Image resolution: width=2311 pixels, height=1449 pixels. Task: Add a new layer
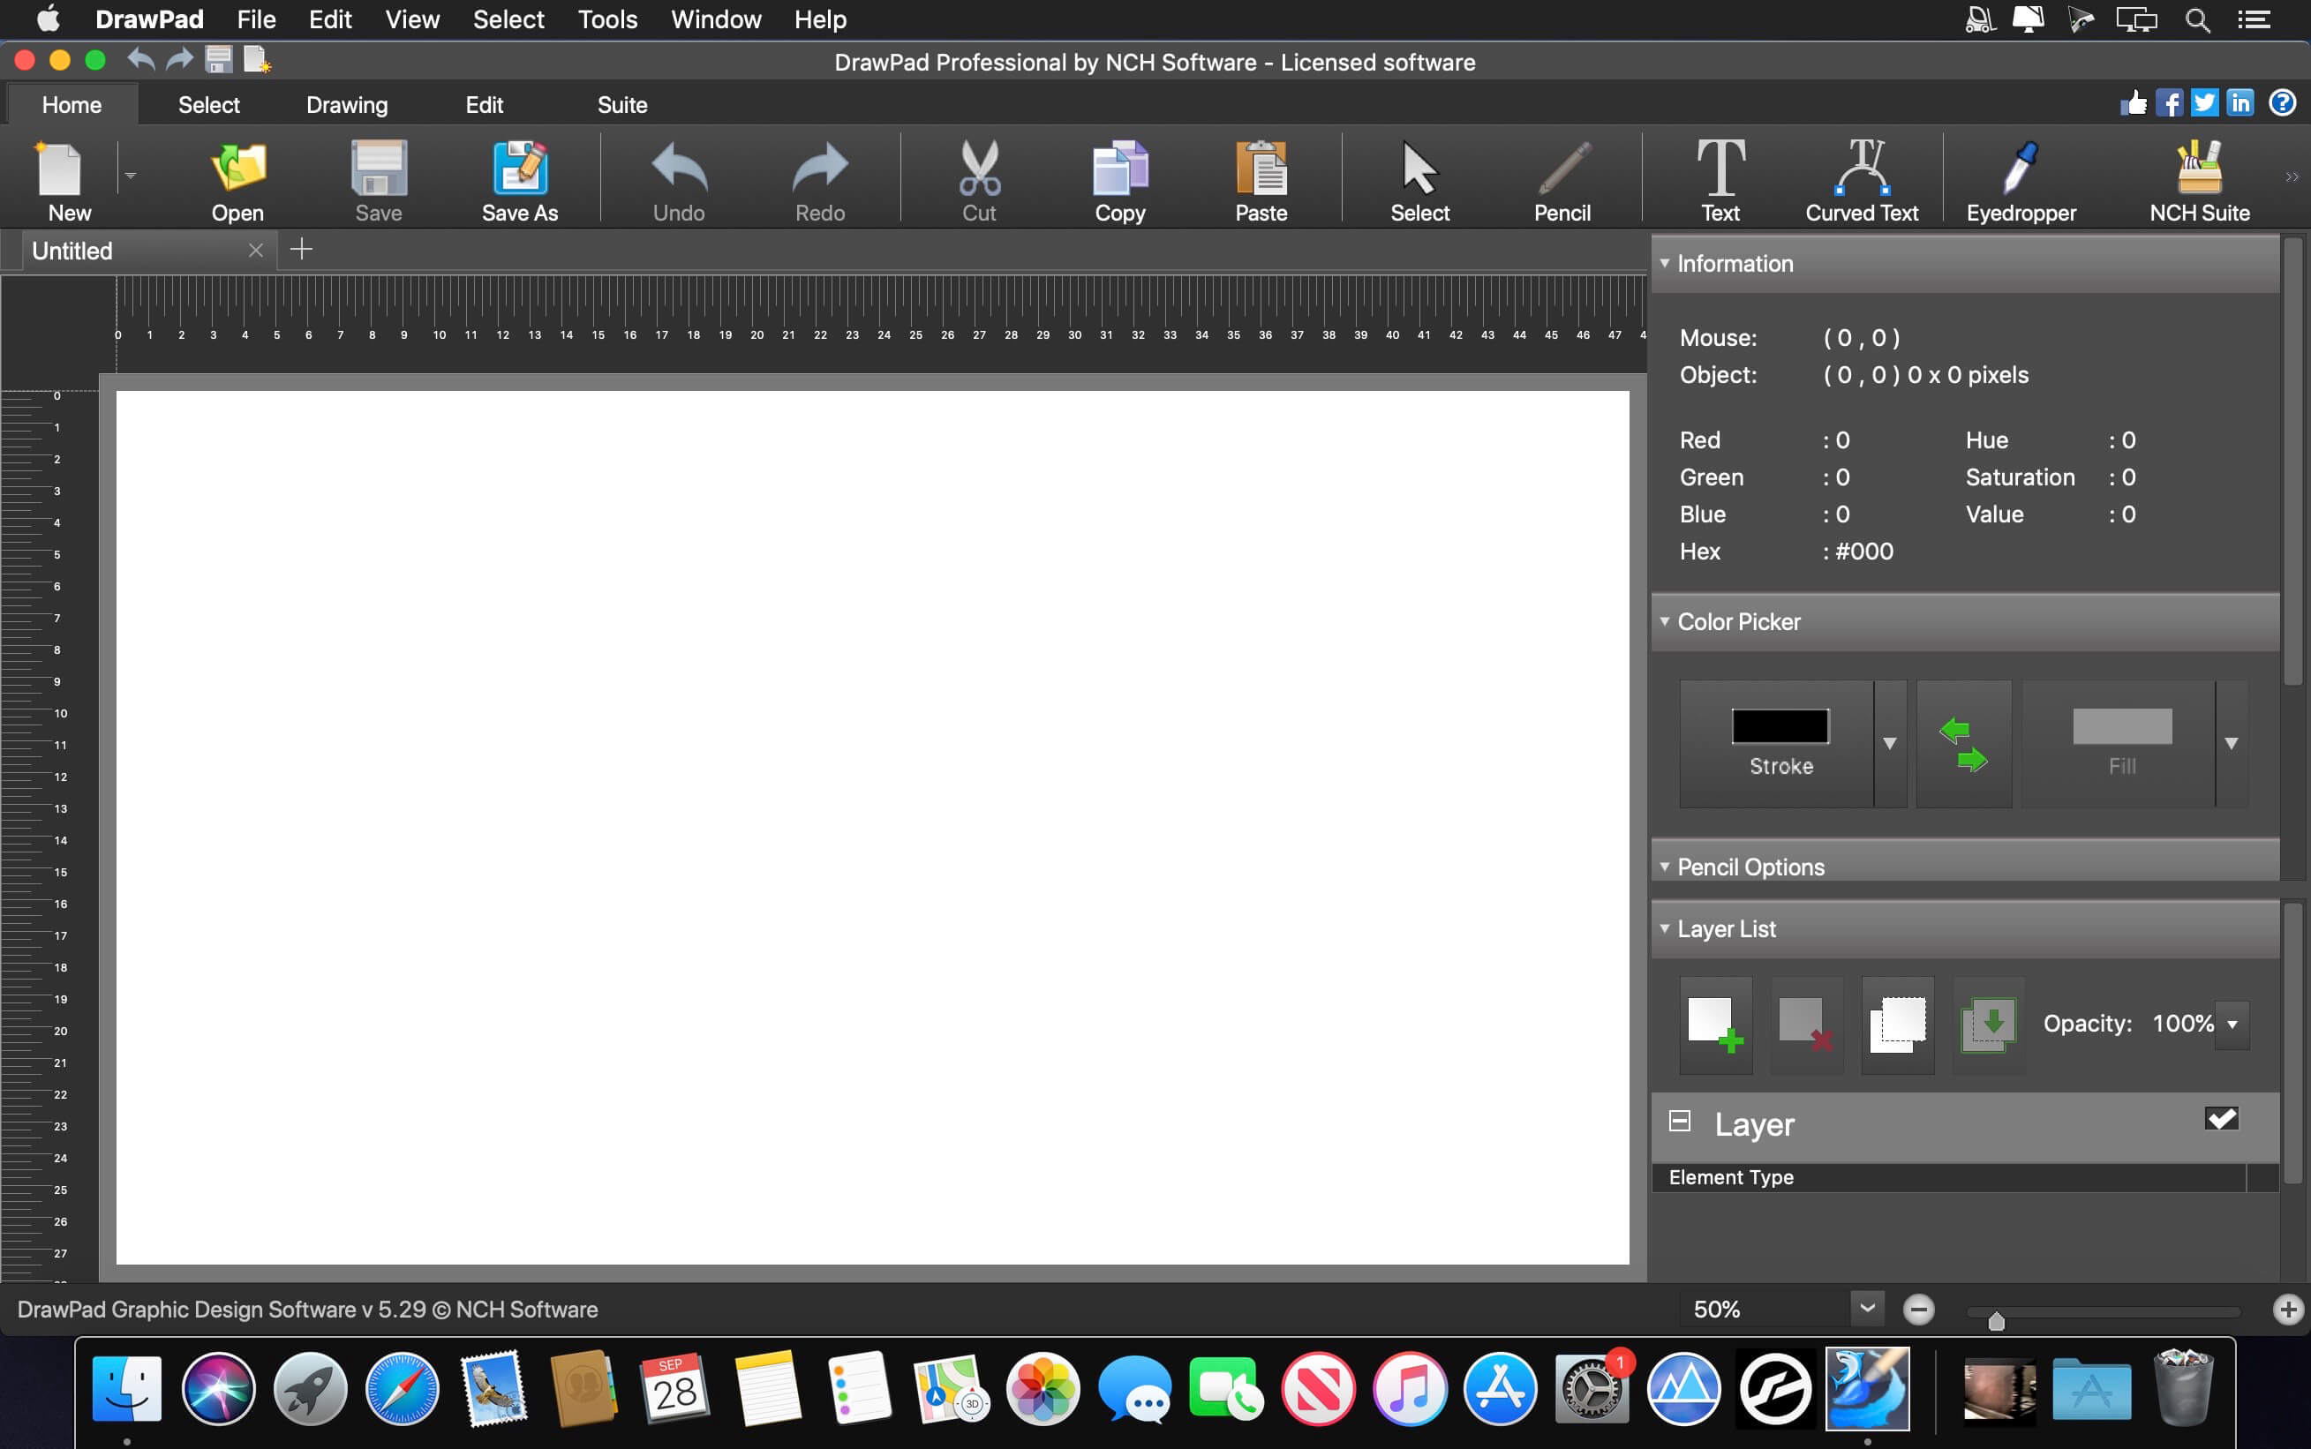coord(1715,1024)
